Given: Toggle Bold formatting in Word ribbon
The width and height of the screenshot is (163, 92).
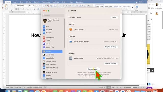Looking at the screenshot, I should 17,9.
